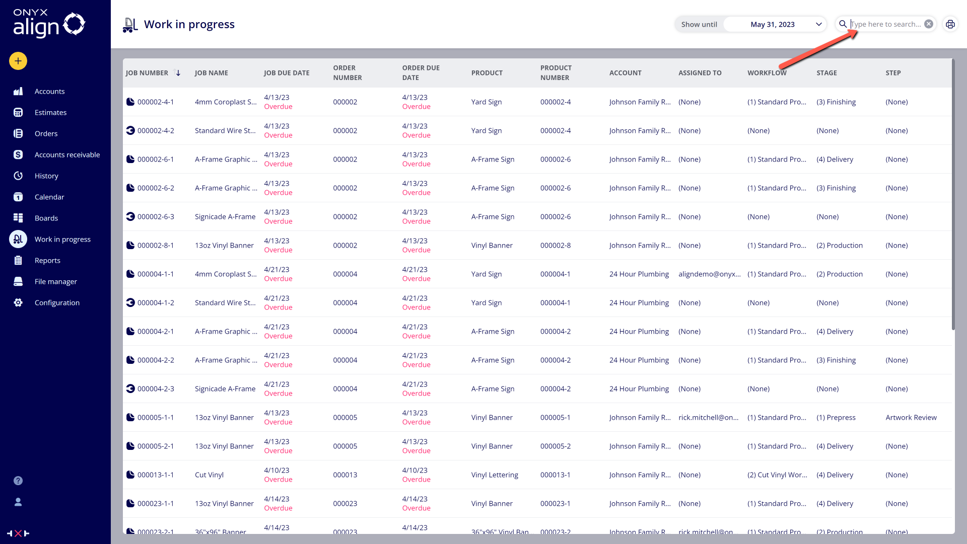The width and height of the screenshot is (967, 544).
Task: Open the Accounts sidebar icon
Action: (18, 92)
